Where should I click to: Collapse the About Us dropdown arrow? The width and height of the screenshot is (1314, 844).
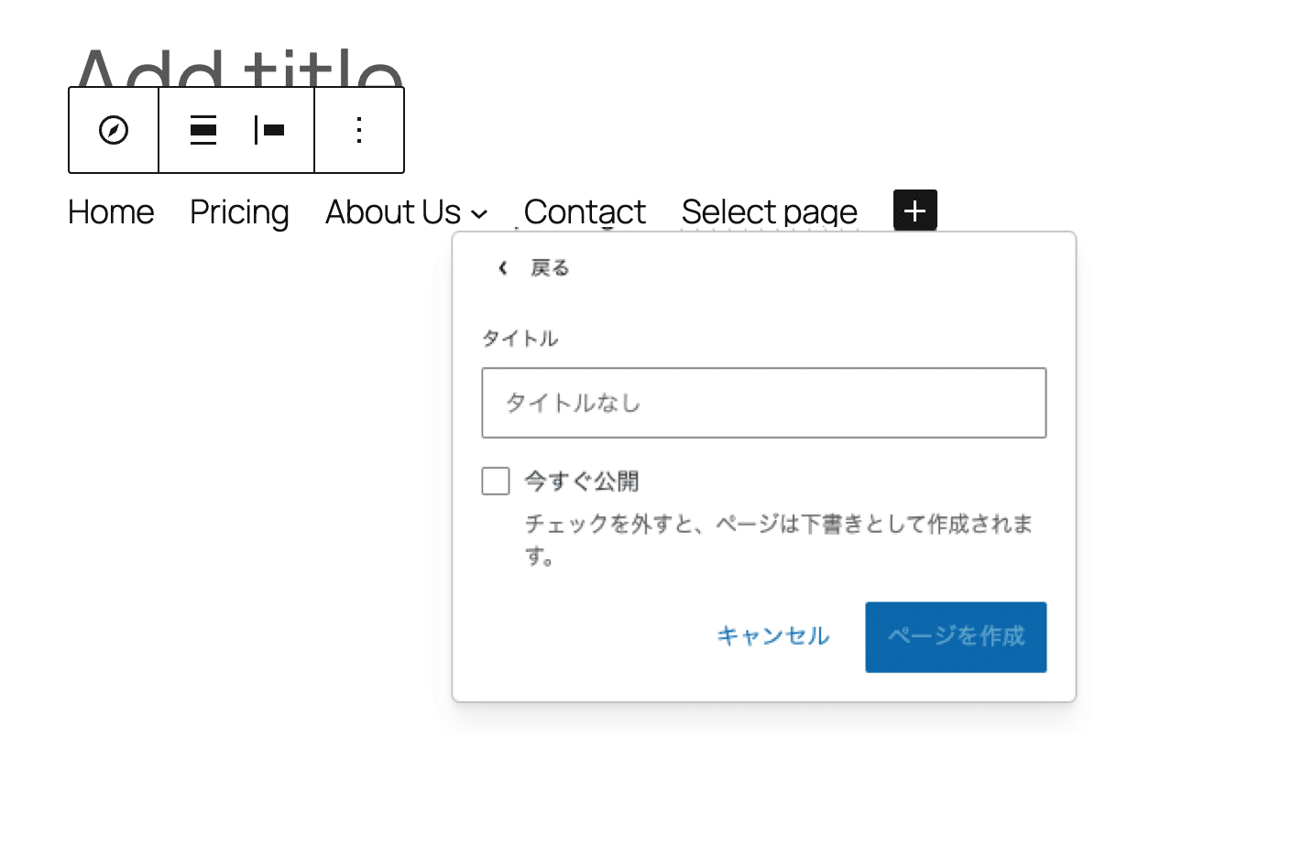[x=479, y=213]
